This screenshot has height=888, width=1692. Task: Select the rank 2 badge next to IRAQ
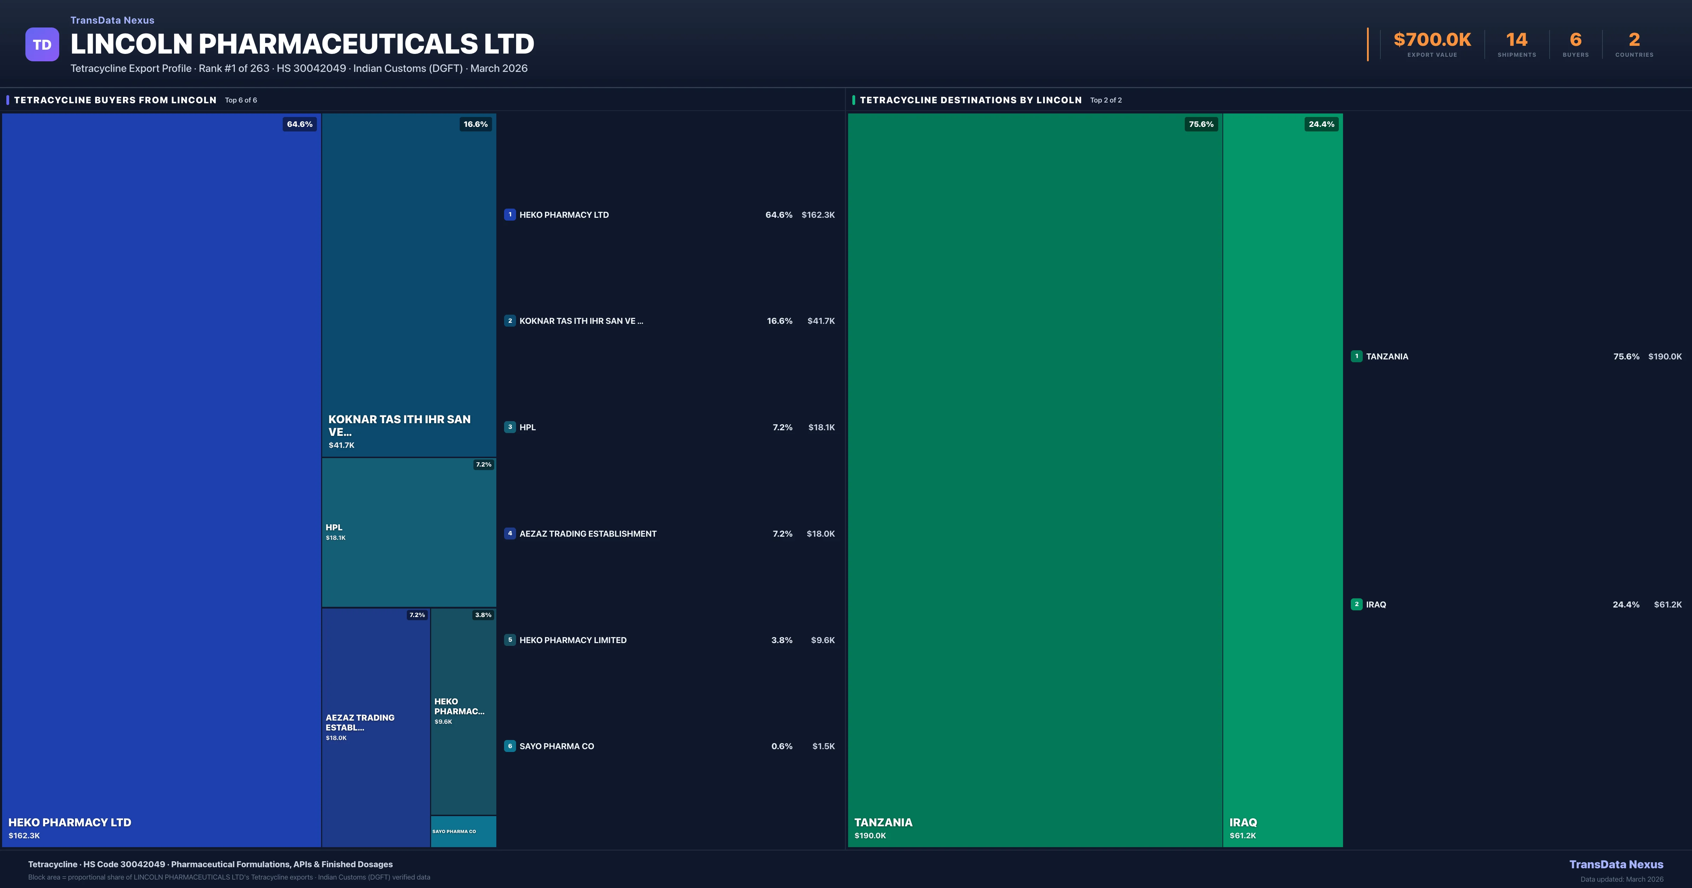[1357, 604]
